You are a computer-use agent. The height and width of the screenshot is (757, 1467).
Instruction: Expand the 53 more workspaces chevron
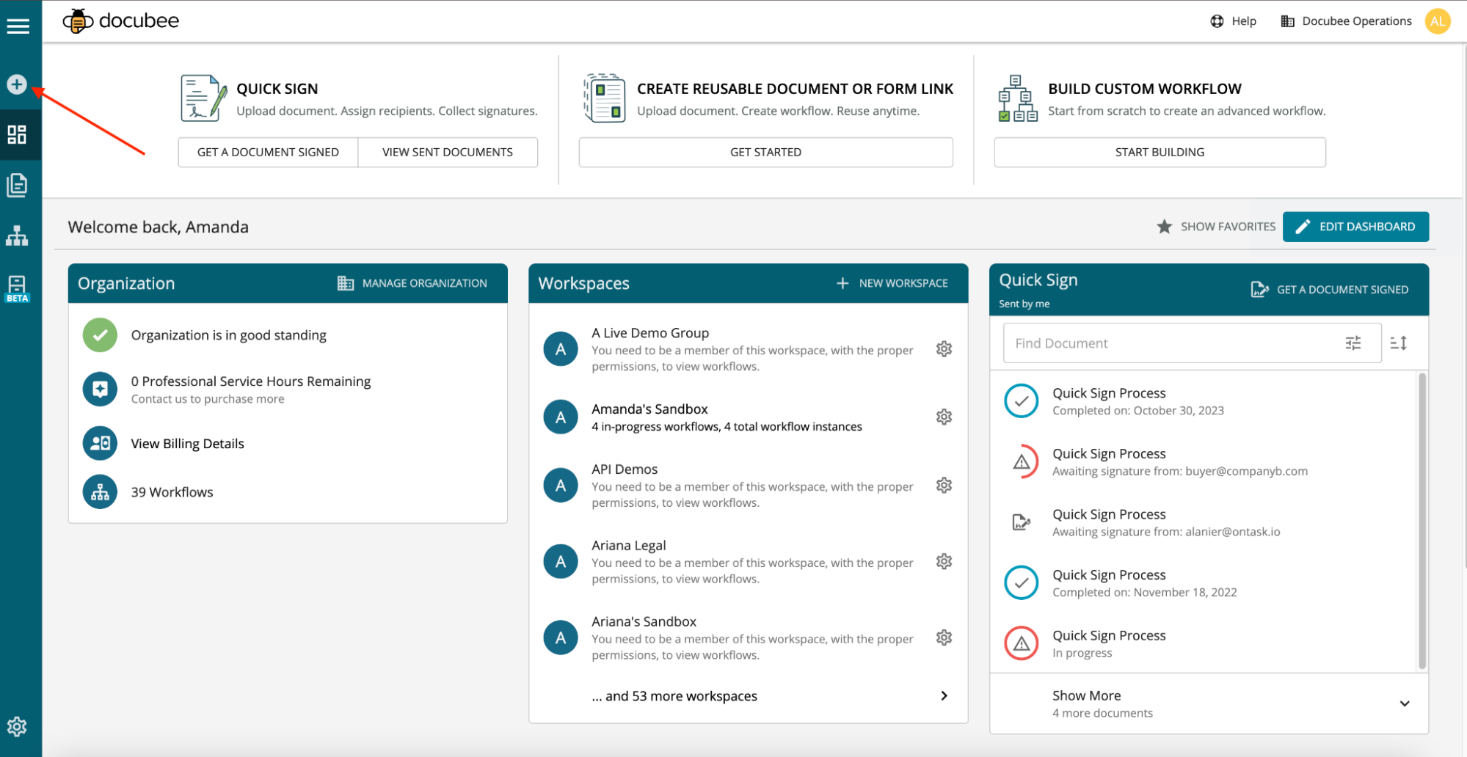944,696
